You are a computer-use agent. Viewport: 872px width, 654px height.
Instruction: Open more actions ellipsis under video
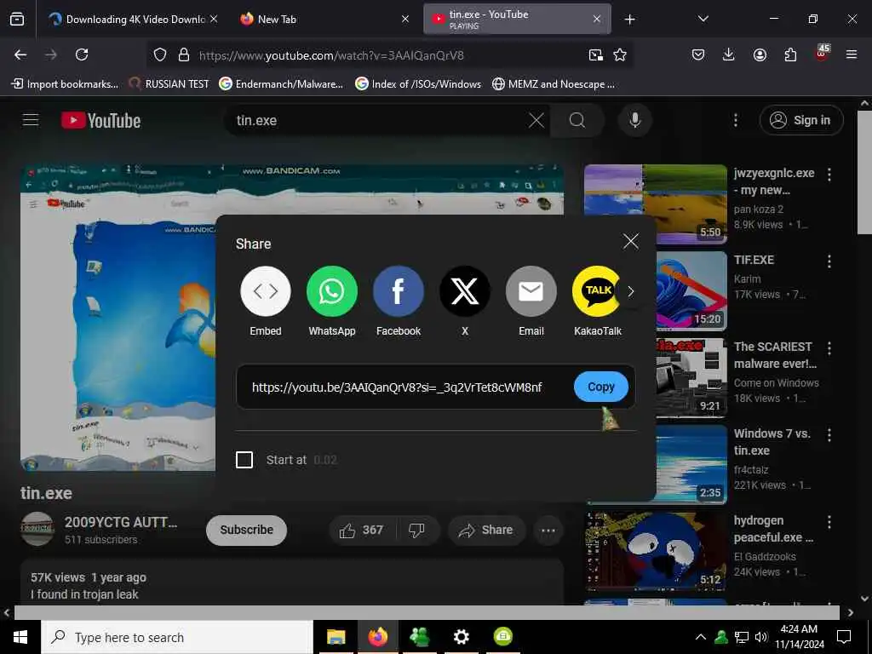coord(548,530)
